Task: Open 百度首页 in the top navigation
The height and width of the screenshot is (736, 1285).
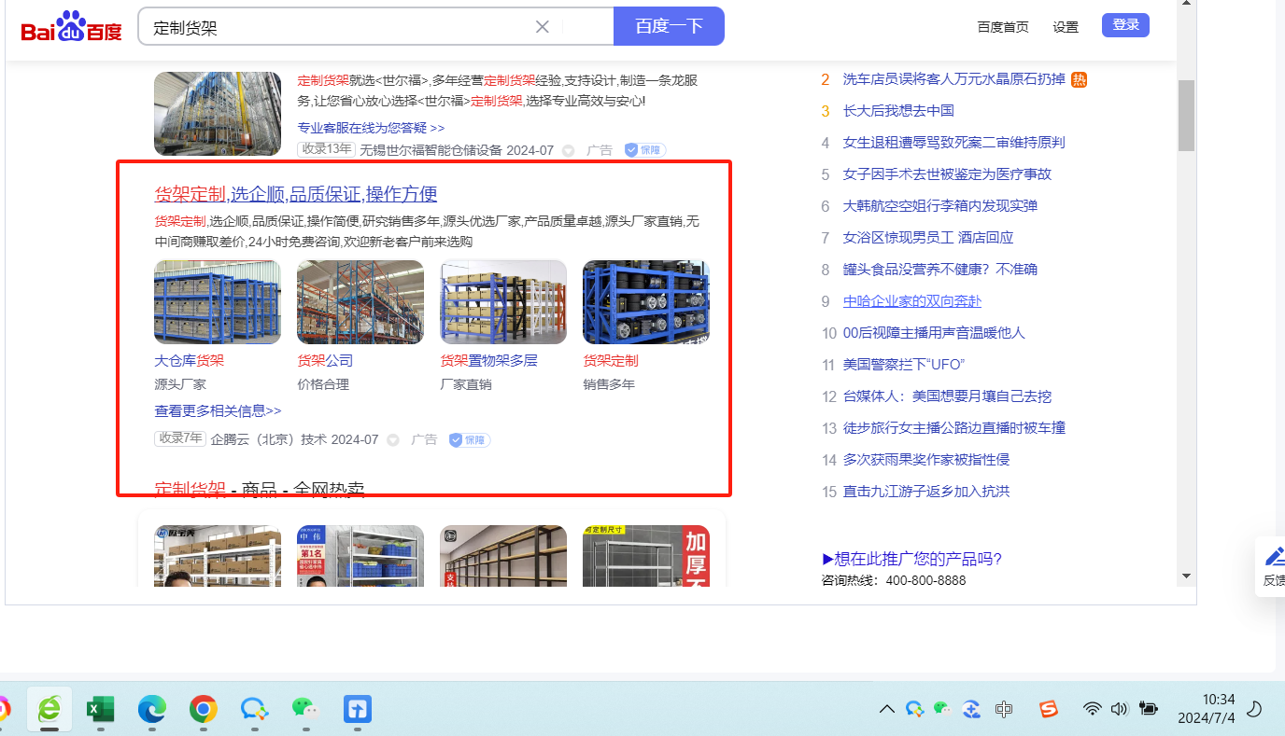Action: tap(1003, 26)
